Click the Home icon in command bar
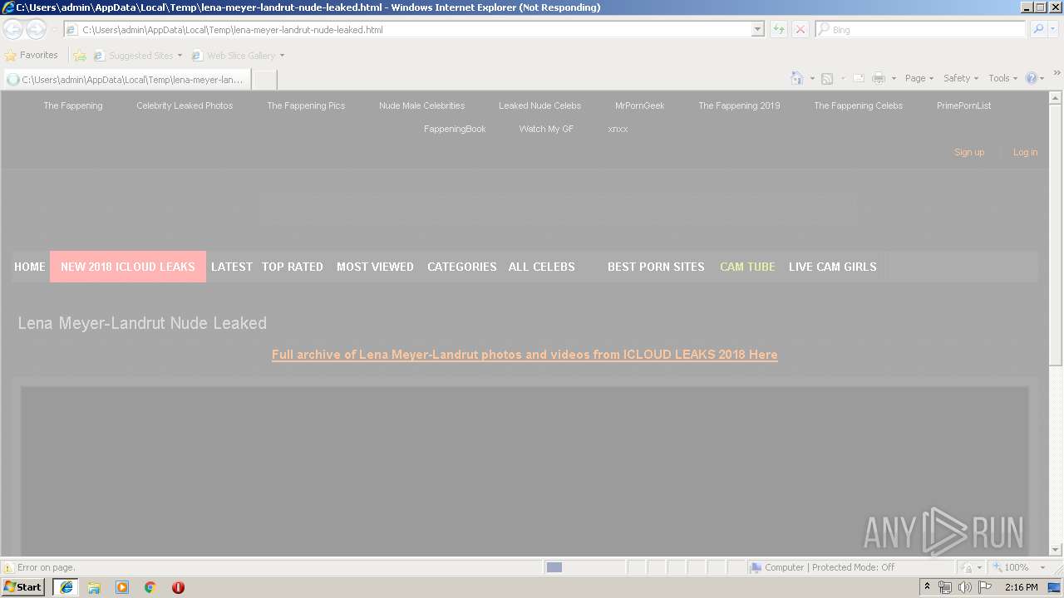Screen dimensions: 1064x598 pyautogui.click(x=797, y=78)
